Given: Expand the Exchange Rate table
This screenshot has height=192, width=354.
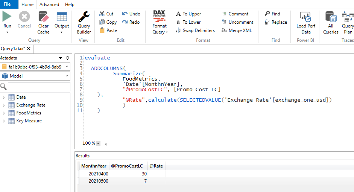Looking at the screenshot, I should [x=4, y=105].
